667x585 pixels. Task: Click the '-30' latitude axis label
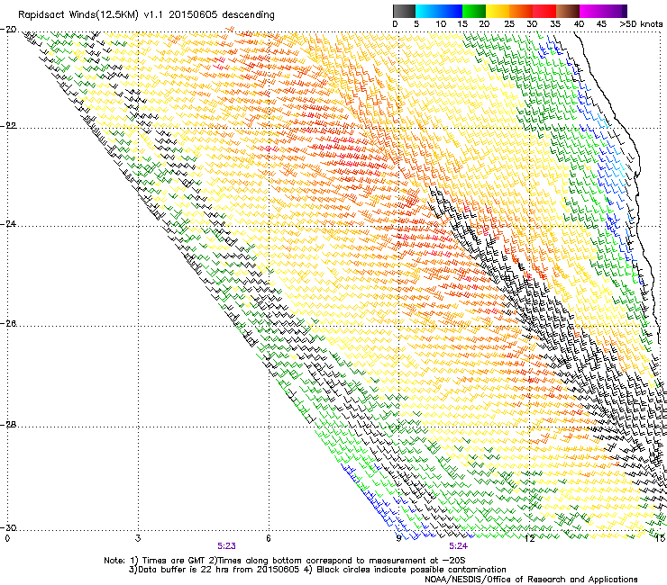[x=9, y=527]
